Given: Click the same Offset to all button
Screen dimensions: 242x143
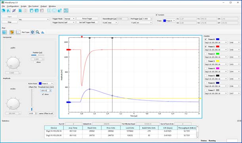Looking at the screenshot, I should 46,113.
